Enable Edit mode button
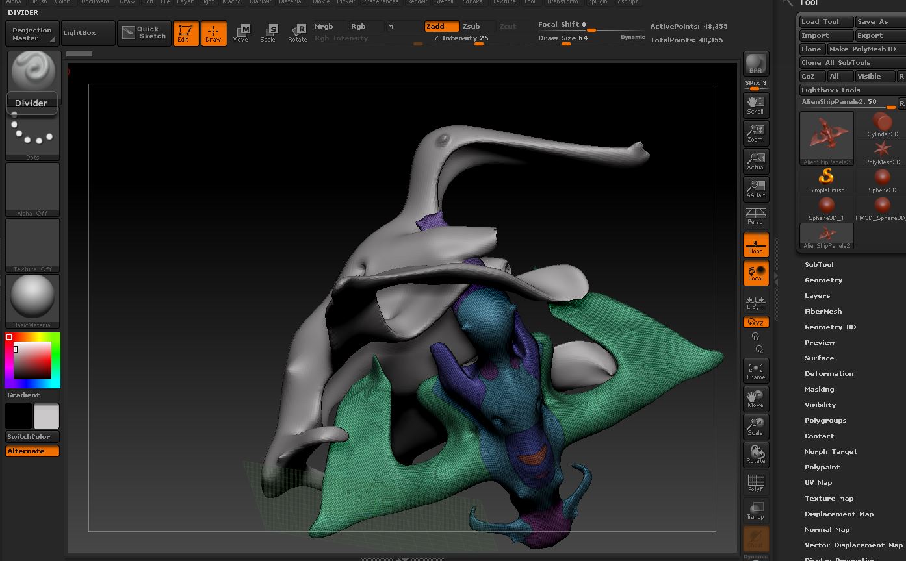The height and width of the screenshot is (561, 906). (186, 33)
